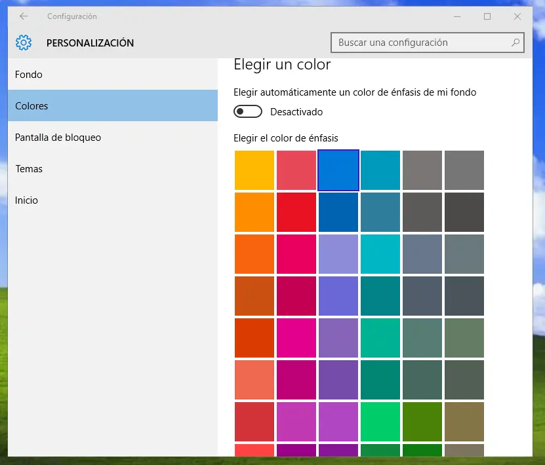Choose the lavender accent color swatch
This screenshot has width=545, height=465.
(x=338, y=254)
